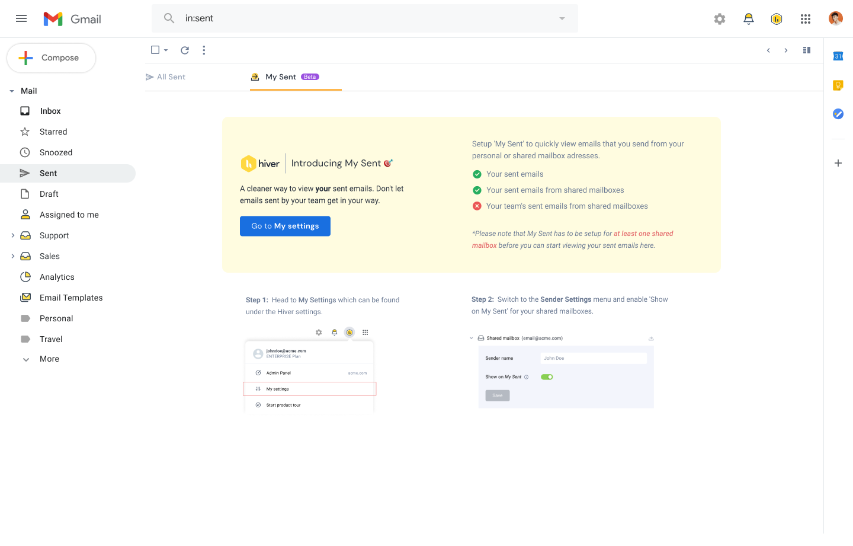
Task: Click My settings row in Step 1 illustration
Action: [310, 389]
